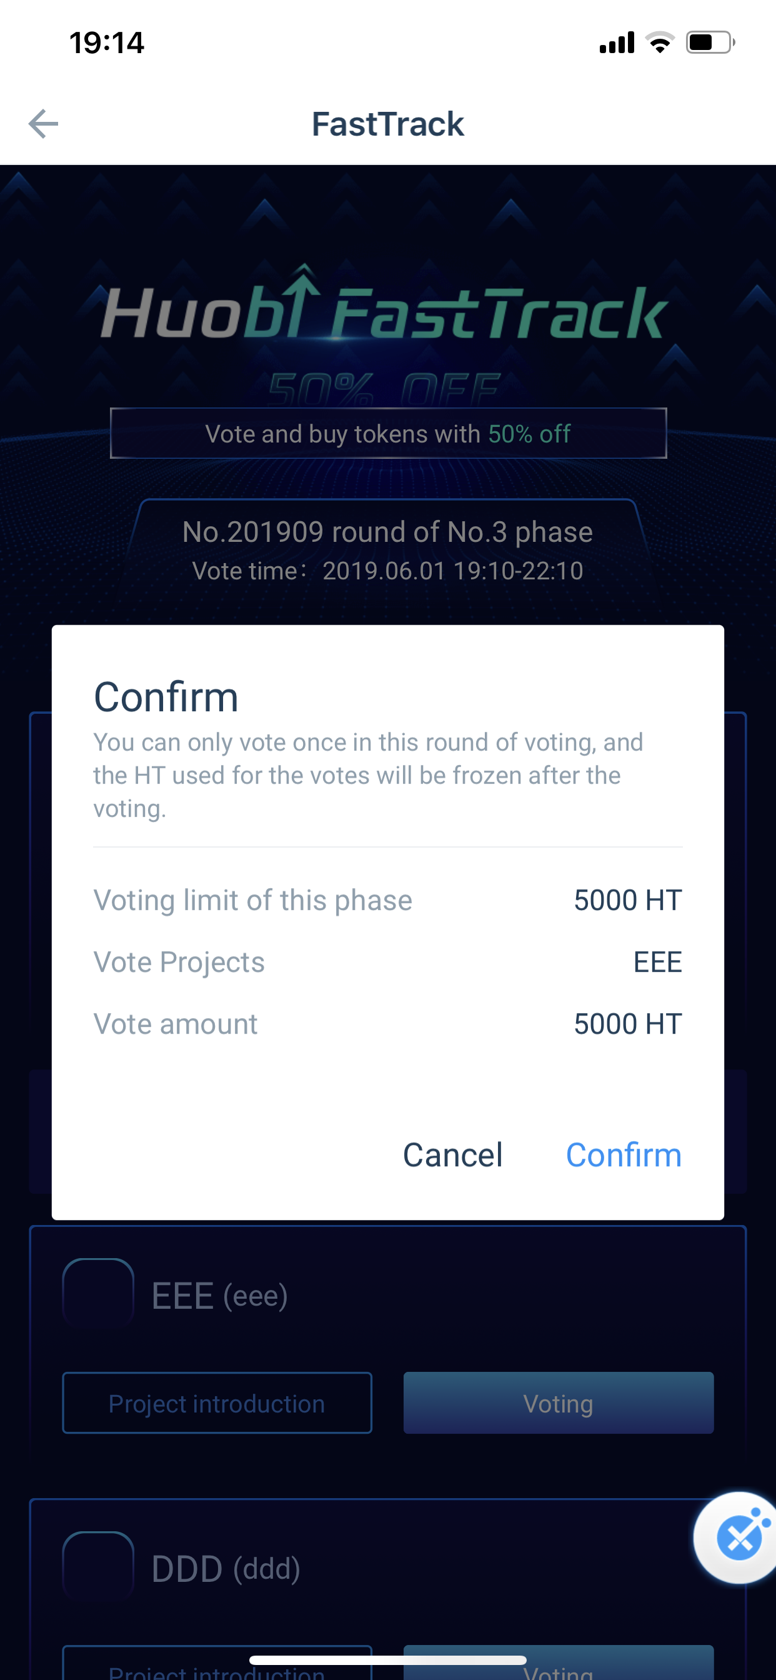Viewport: 776px width, 1680px height.
Task: Tap the DDD project logo icon
Action: [x=99, y=1566]
